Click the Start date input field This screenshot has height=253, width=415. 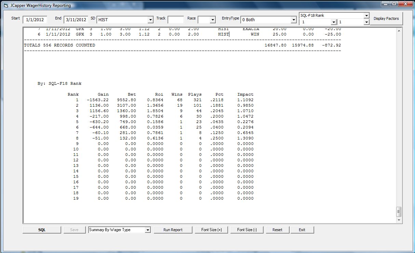pyautogui.click(x=35, y=20)
